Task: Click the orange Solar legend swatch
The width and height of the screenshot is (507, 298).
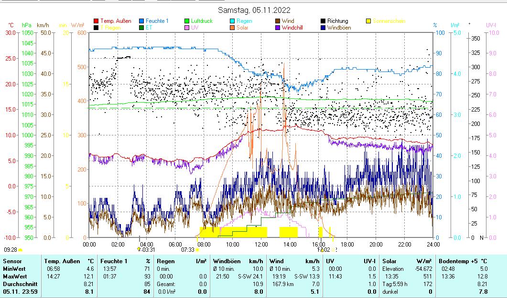Action: pyautogui.click(x=232, y=28)
